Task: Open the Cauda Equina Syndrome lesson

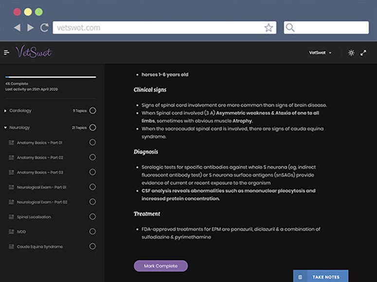Action: (x=39, y=247)
